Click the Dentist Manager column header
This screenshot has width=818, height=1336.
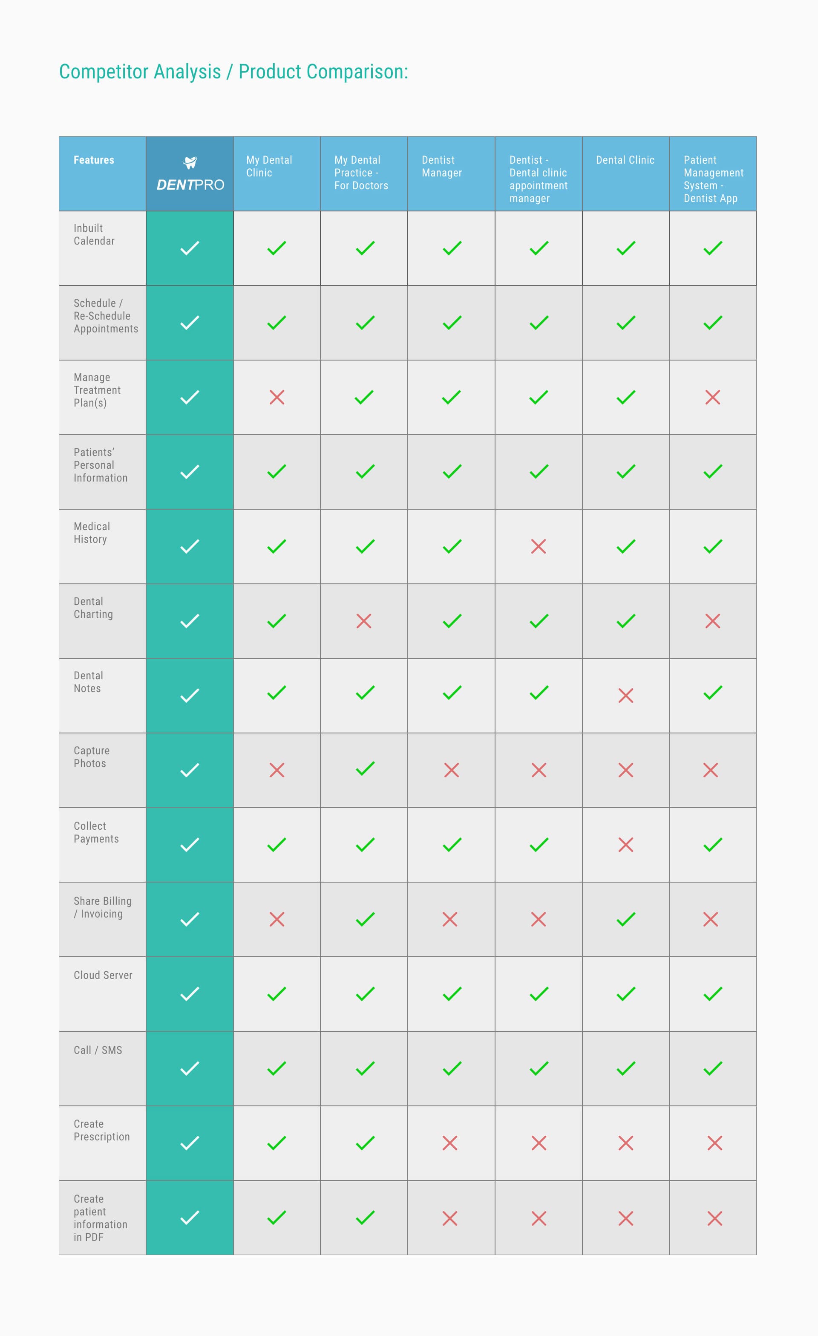click(x=451, y=173)
